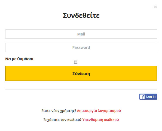162x131 pixels.
Task: Sign in with Facebook Log In button
Action: pos(148,97)
